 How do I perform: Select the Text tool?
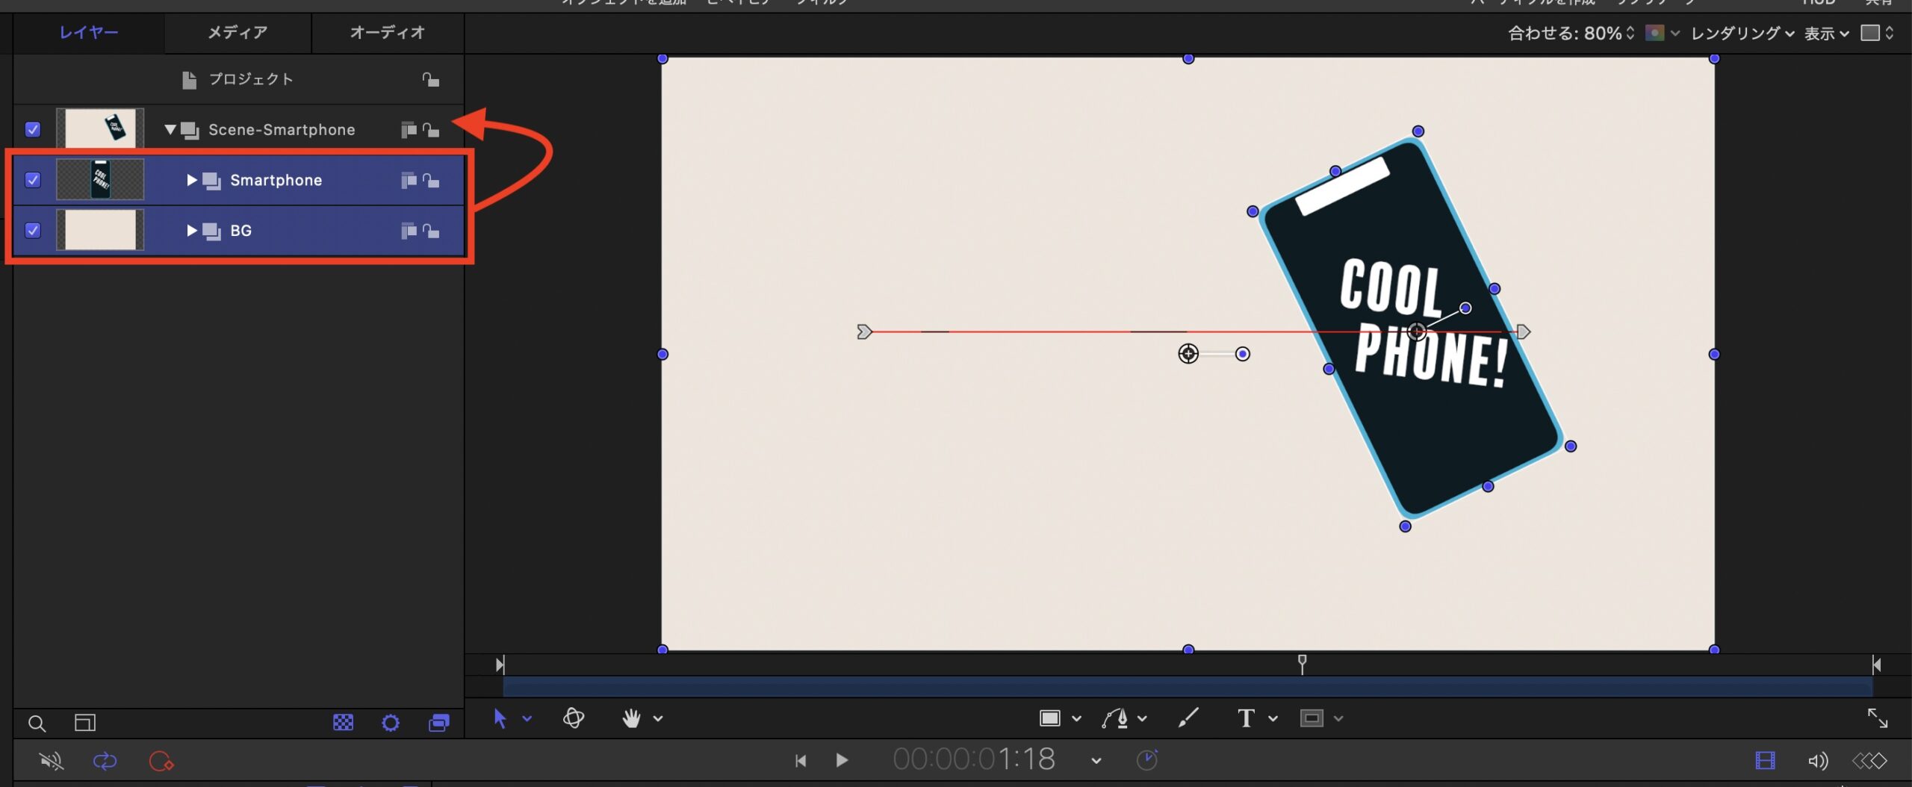[1245, 718]
